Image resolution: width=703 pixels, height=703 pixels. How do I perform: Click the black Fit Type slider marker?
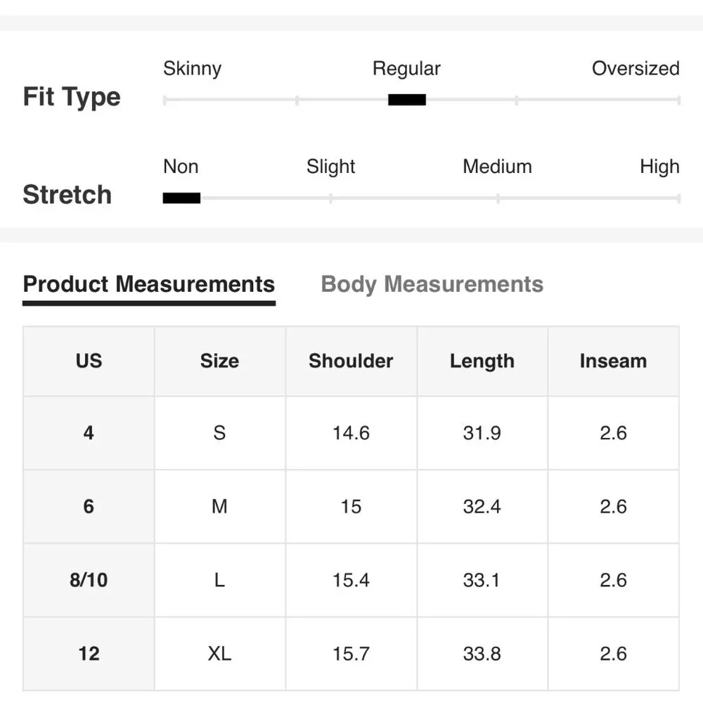click(x=407, y=100)
